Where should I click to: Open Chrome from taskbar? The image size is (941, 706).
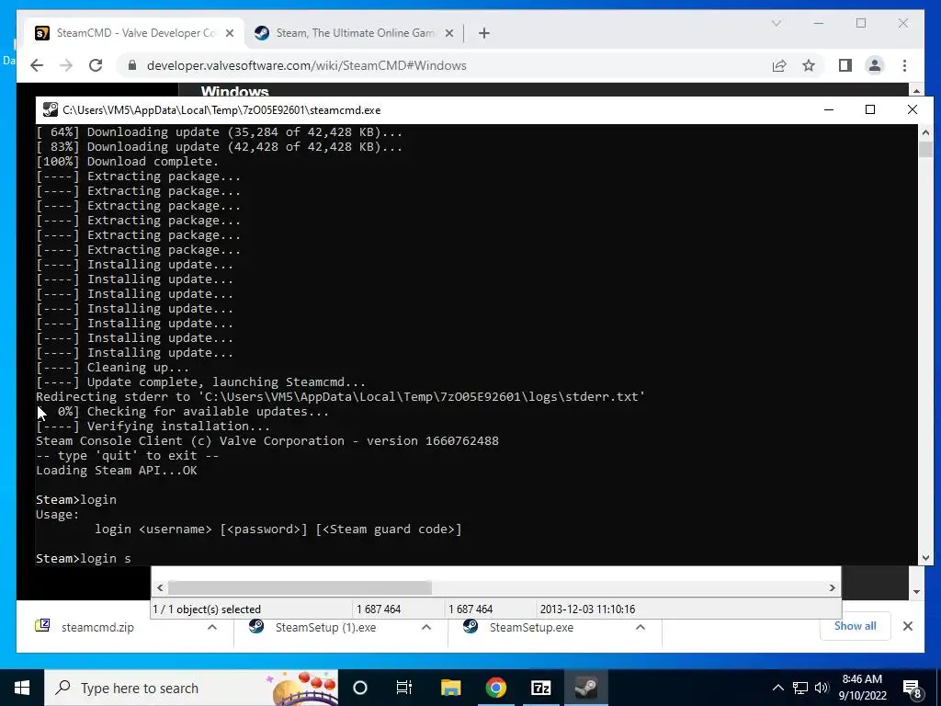(x=495, y=688)
